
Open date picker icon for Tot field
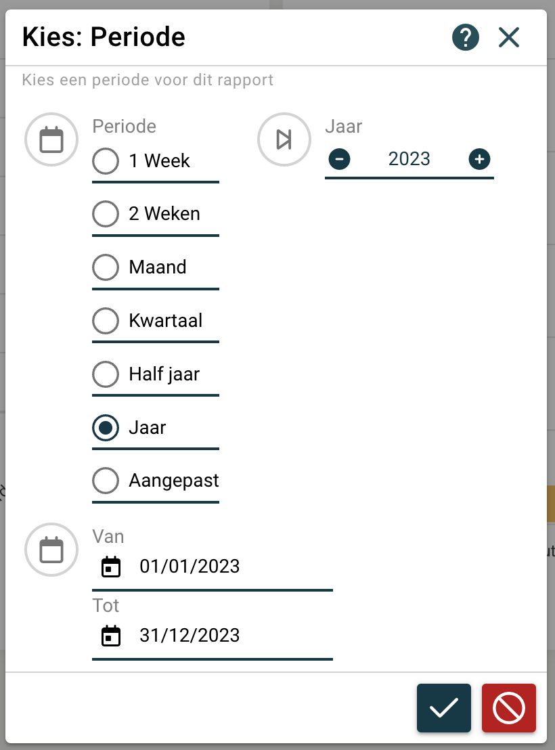pos(111,636)
